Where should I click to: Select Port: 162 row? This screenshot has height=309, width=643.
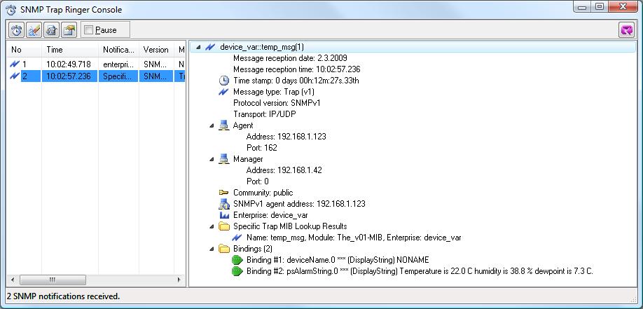[262, 148]
